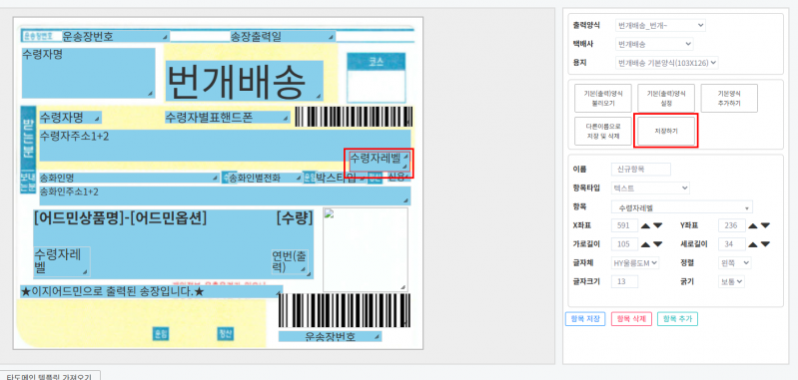Viewport: 798px width, 380px height.
Task: Increase Y좌표 with the up arrow
Action: point(753,225)
